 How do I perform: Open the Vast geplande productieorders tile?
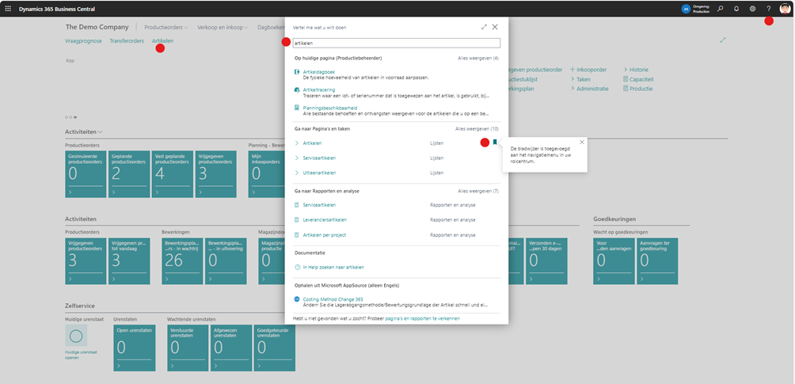click(173, 174)
